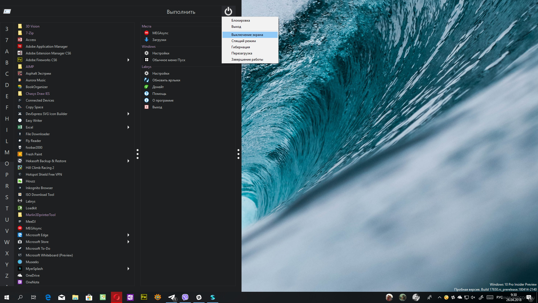Jump to letter W in alphabet index
This screenshot has height=303, width=538.
(x=7, y=242)
